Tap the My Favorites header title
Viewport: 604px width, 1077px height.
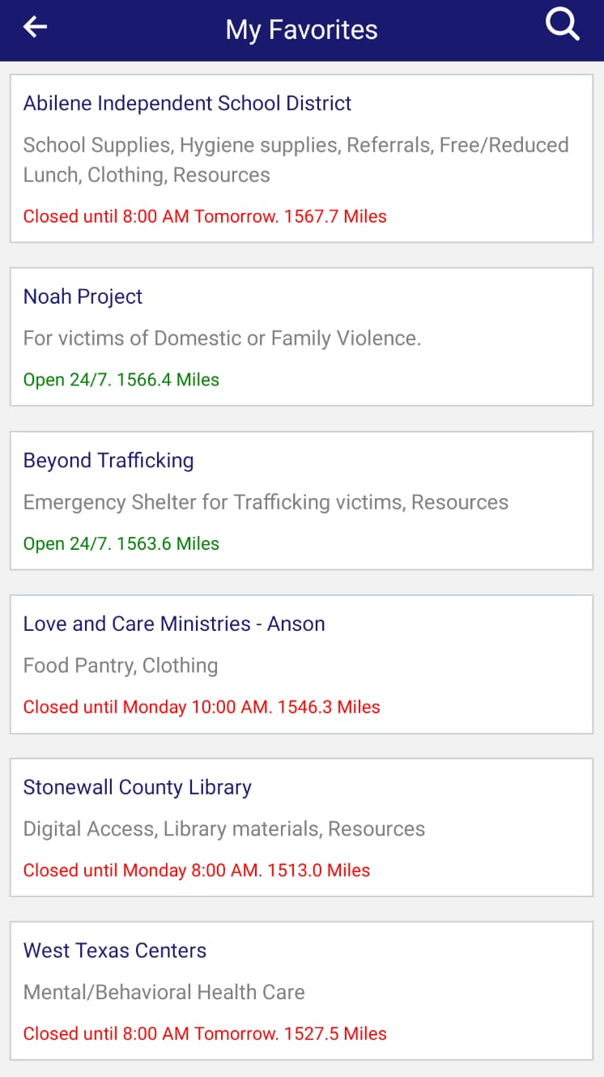pos(301,30)
